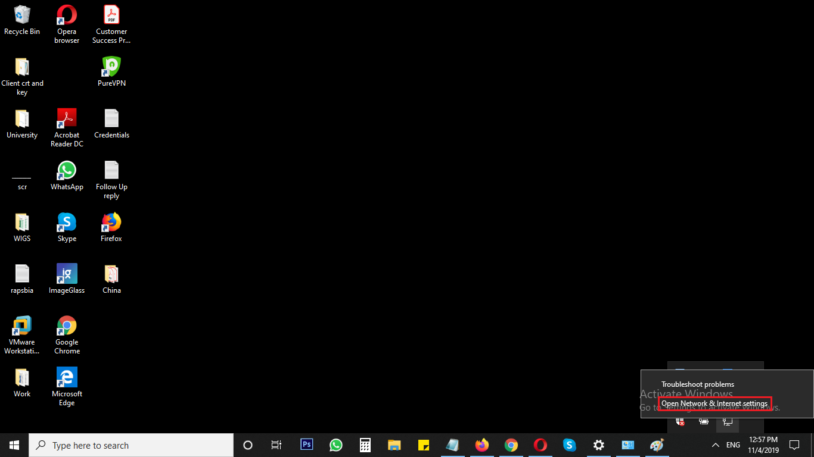The image size is (814, 457).
Task: Open the Notepad-style app on the taskbar
Action: [x=453, y=445]
